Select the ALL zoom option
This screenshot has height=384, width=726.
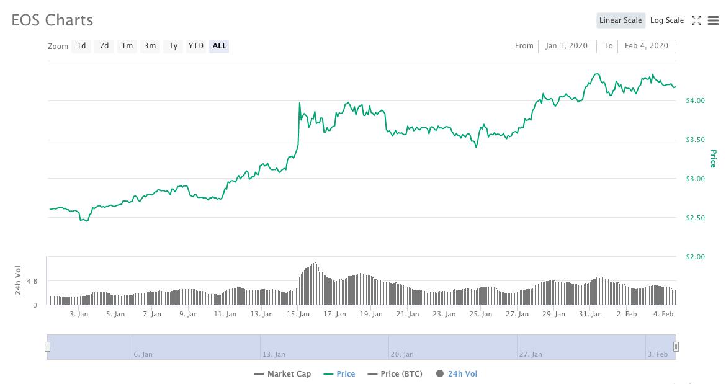218,46
